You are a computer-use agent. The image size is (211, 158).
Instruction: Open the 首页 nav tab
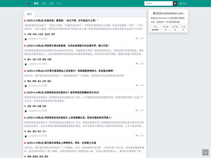click(36, 4)
